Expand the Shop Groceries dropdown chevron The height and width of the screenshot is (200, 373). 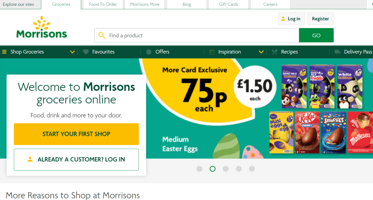pyautogui.click(x=72, y=52)
